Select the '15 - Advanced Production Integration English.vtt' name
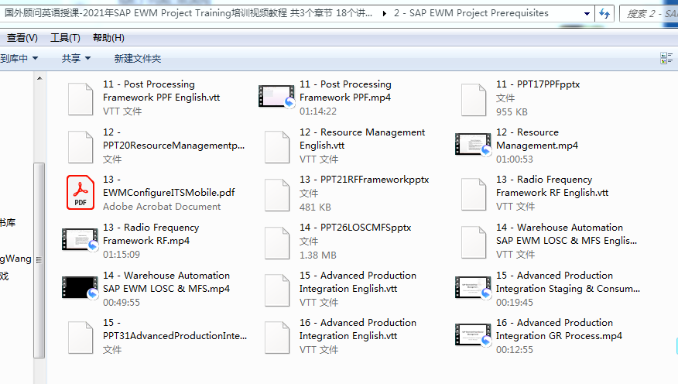Screen dimensions: 678x384 358,282
